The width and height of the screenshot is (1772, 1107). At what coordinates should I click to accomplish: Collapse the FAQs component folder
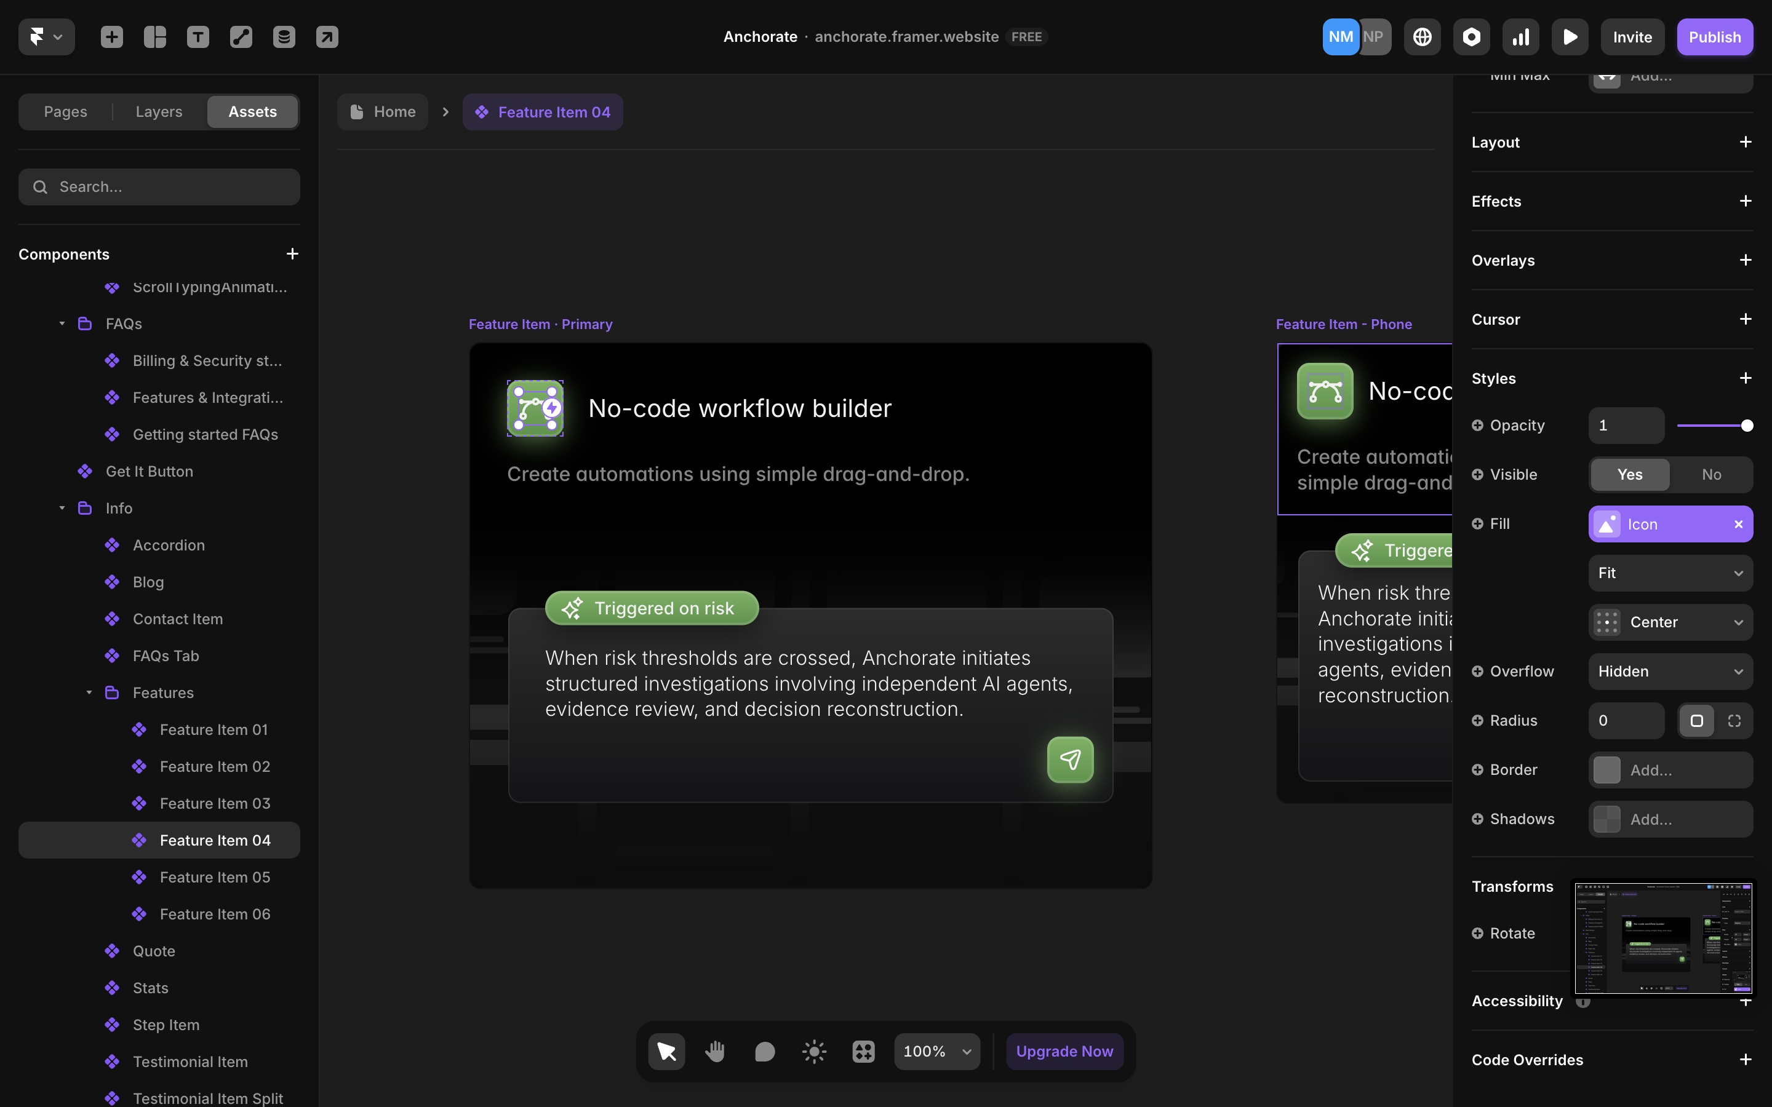[62, 323]
